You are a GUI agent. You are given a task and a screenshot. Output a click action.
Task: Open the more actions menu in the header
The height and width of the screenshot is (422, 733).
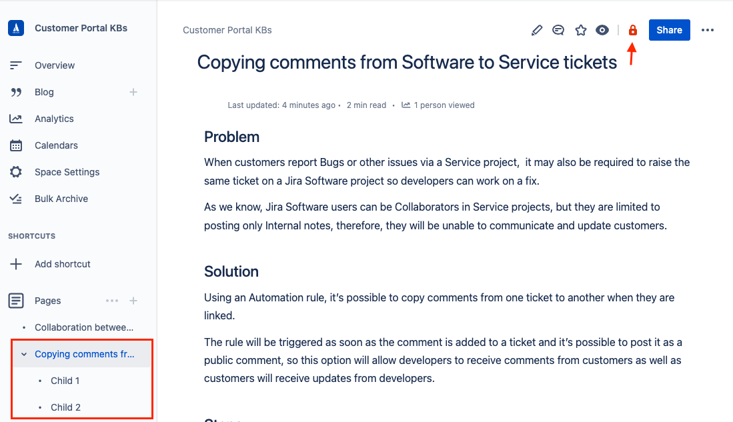(x=707, y=30)
